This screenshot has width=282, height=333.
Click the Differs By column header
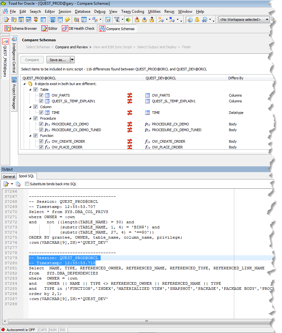[x=236, y=78]
